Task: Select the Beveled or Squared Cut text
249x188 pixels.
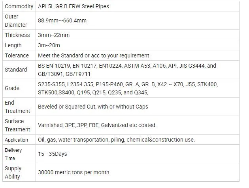Action: tap(93, 107)
